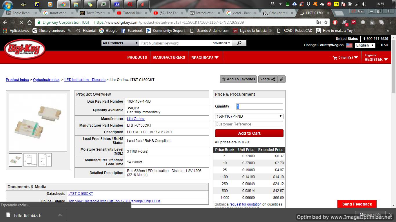Go back to the previous page
396x222 pixels.
pos(5,22)
